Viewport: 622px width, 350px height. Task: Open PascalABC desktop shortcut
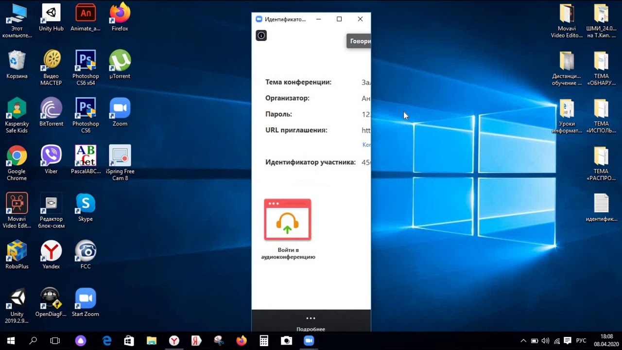[86, 160]
